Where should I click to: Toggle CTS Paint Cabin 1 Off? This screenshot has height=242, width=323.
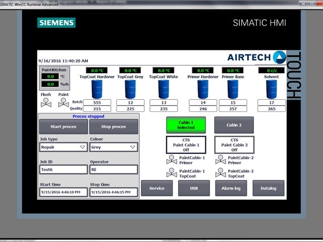click(x=186, y=145)
